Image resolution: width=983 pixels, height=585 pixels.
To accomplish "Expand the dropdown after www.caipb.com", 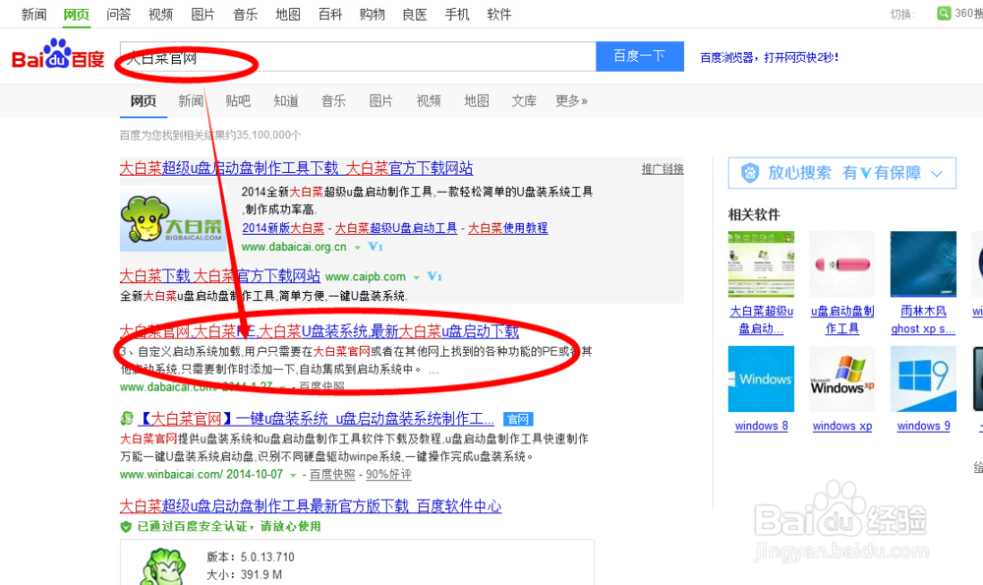I will pos(416,277).
